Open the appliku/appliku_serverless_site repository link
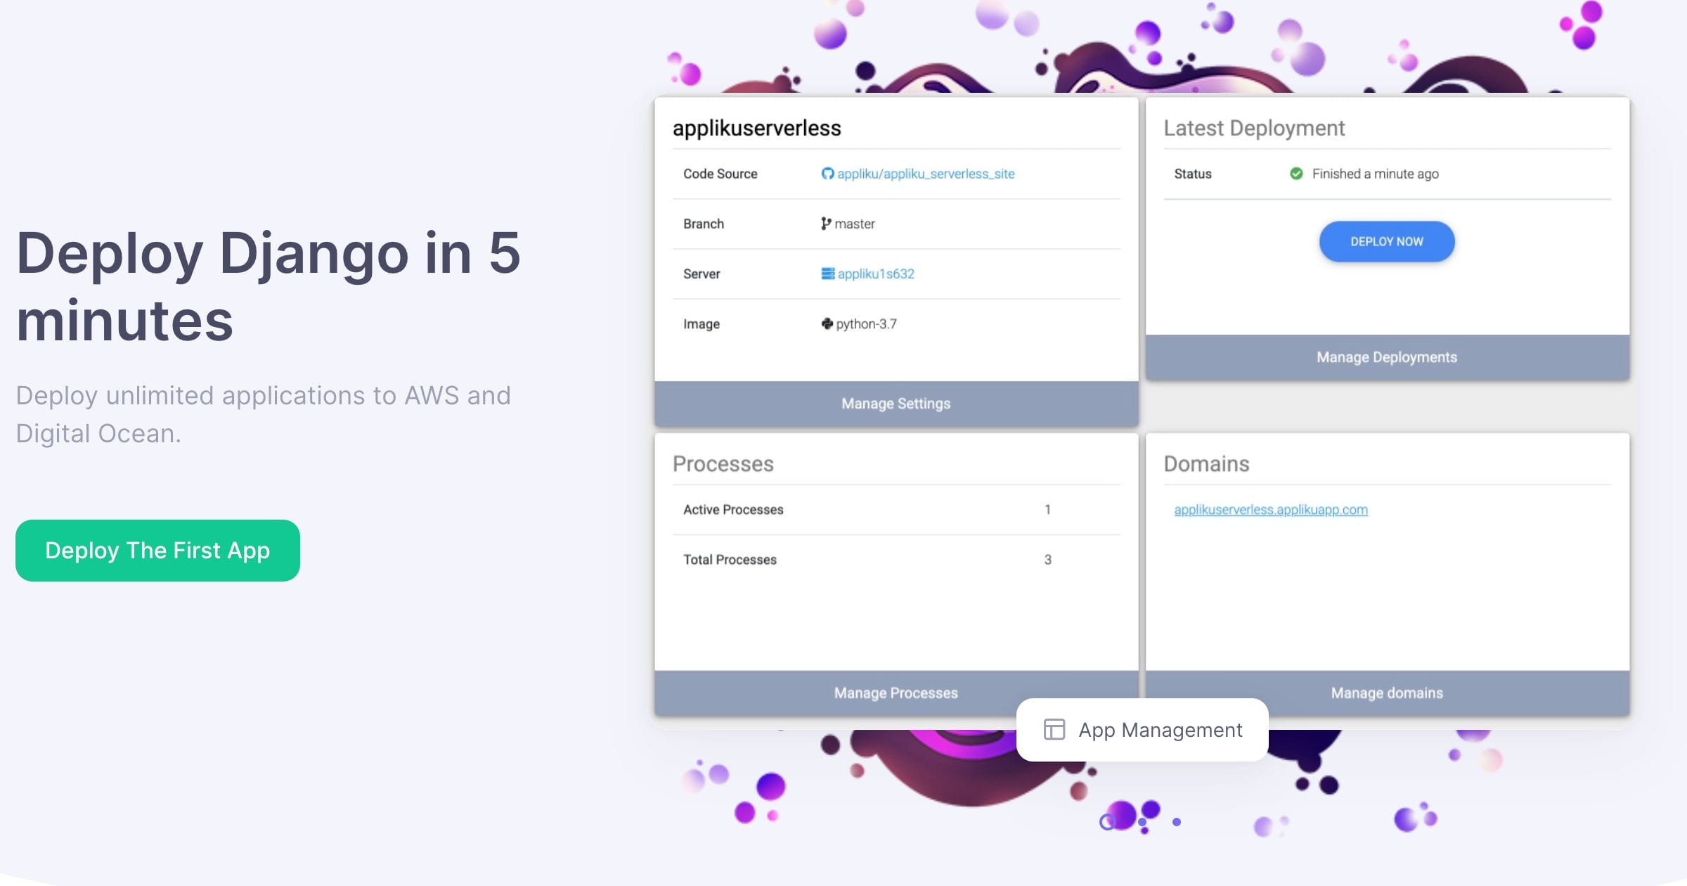This screenshot has width=1687, height=886. pyautogui.click(x=926, y=174)
